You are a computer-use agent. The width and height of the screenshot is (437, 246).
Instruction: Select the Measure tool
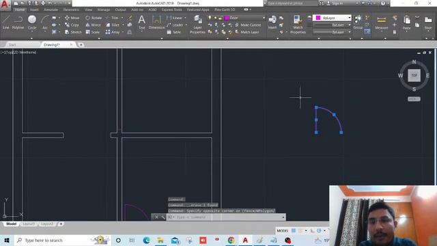pyautogui.click(x=381, y=23)
